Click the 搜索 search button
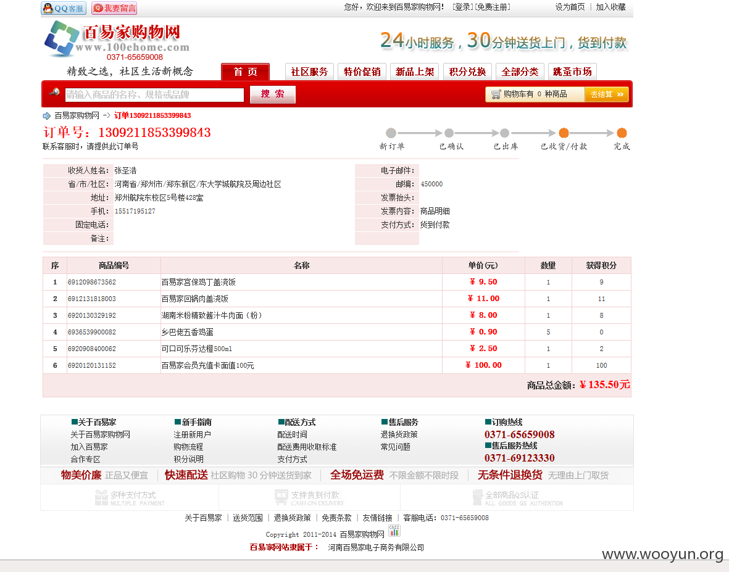The height and width of the screenshot is (572, 729). 272,94
